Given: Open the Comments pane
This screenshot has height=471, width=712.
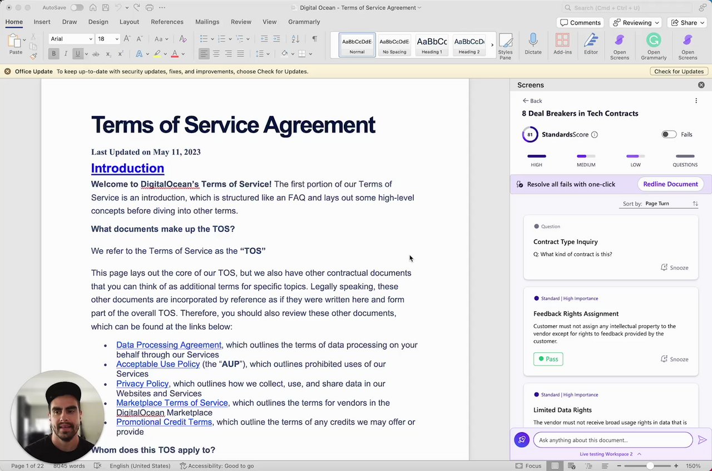Looking at the screenshot, I should (581, 23).
